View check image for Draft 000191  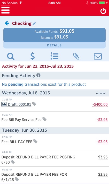(x=4, y=104)
